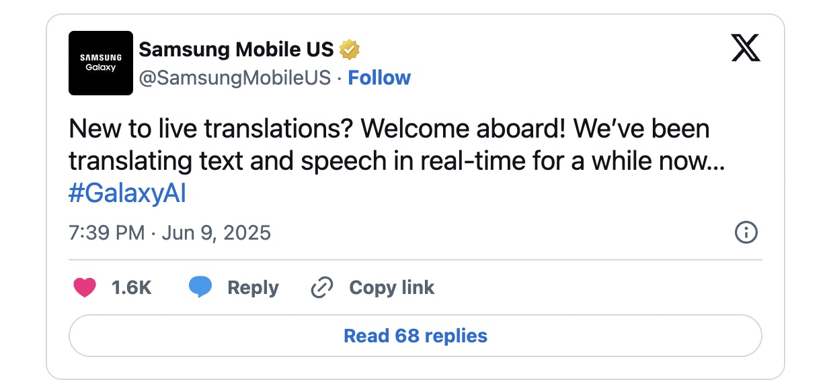Click the blue reply speech bubble icon
This screenshot has width=827, height=392.
(x=200, y=288)
